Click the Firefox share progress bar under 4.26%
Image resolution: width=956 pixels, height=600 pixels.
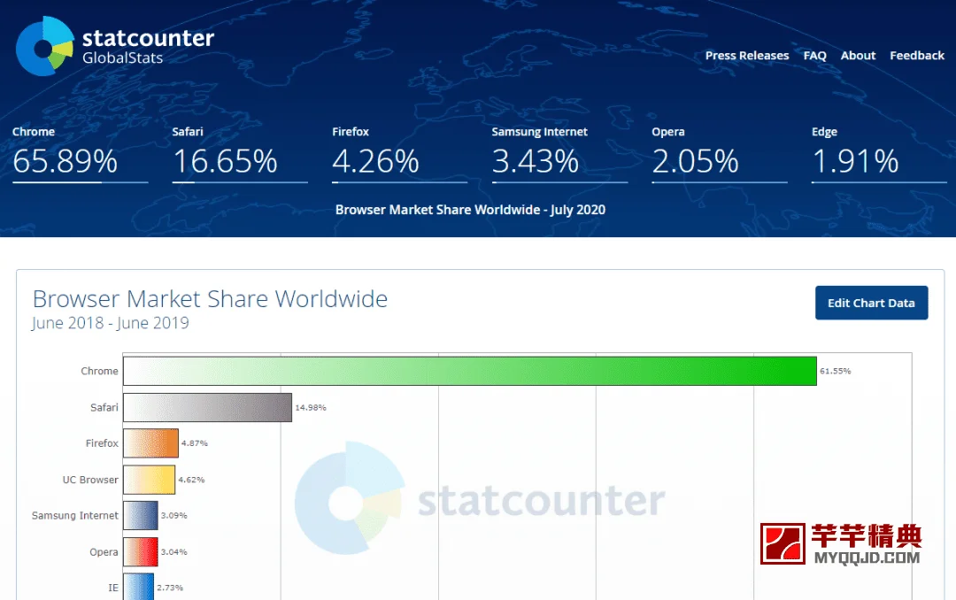[x=399, y=181]
